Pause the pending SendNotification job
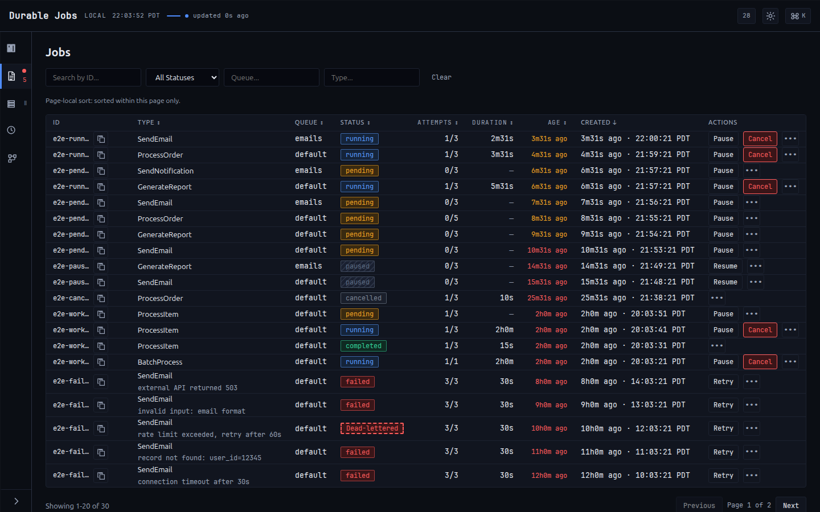The height and width of the screenshot is (512, 820). pyautogui.click(x=723, y=171)
